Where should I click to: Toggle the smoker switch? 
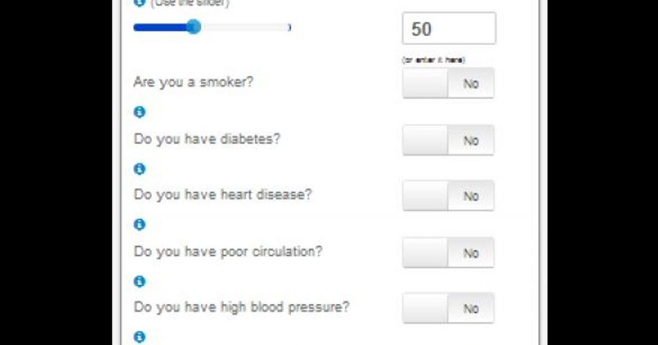click(448, 83)
